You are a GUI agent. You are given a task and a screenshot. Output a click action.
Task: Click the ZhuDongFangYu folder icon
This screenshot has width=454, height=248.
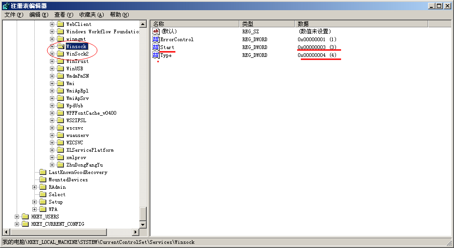tap(61, 165)
